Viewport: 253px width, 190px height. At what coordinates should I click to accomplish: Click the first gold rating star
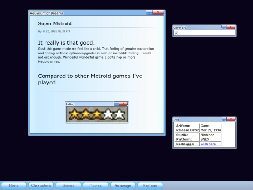click(x=74, y=114)
